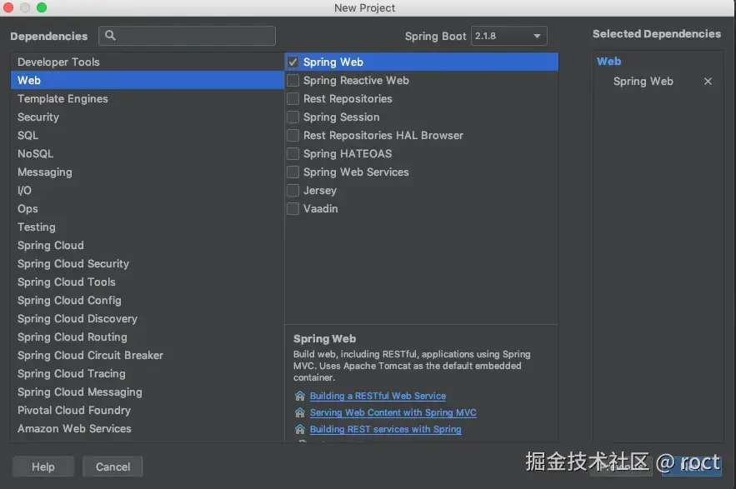Tick the Spring Web Services checkbox
Screen dimensions: 736x489
click(293, 172)
